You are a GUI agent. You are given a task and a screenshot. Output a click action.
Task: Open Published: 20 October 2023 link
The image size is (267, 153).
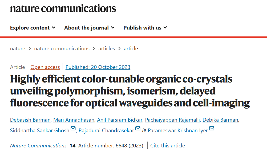coord(98,67)
